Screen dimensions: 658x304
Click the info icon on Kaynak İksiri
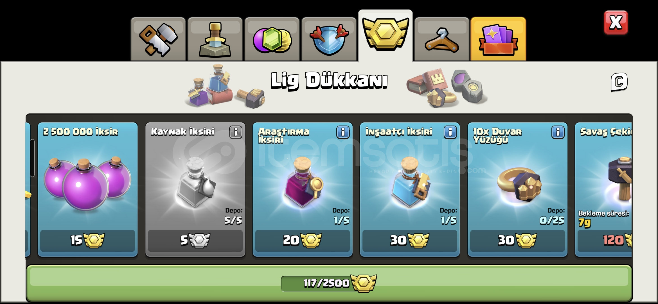click(x=236, y=132)
